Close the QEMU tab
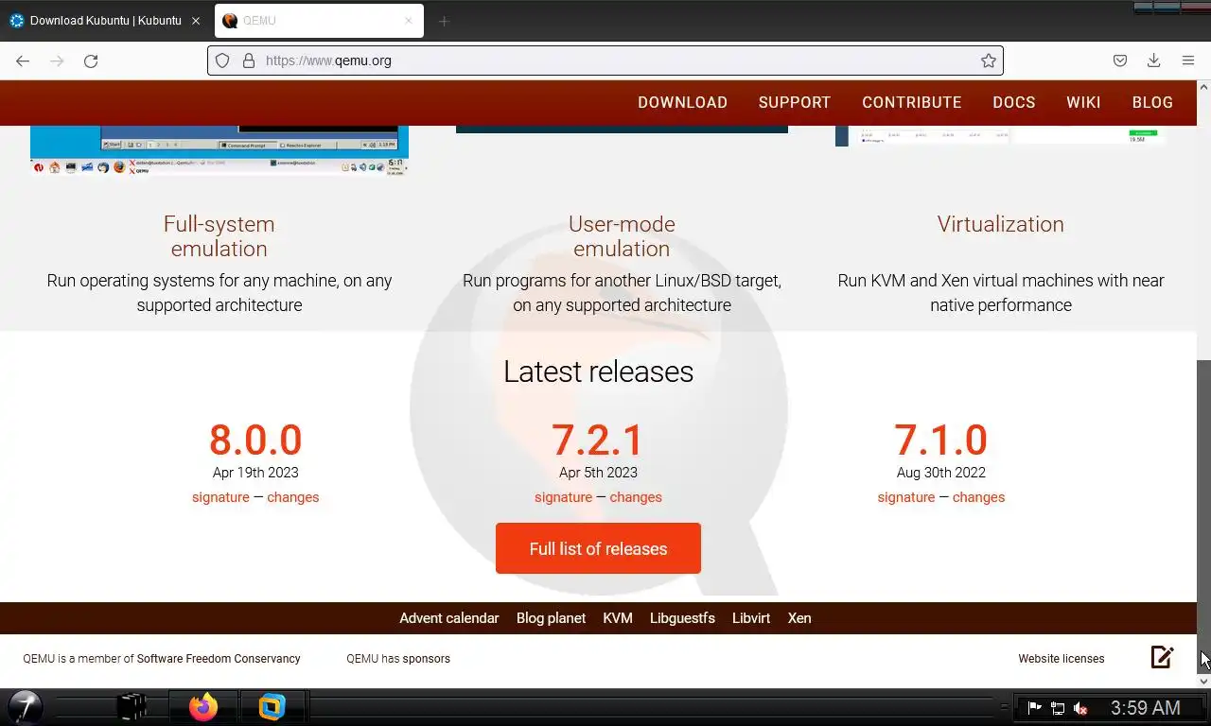Viewport: 1211px width, 726px height. (409, 21)
